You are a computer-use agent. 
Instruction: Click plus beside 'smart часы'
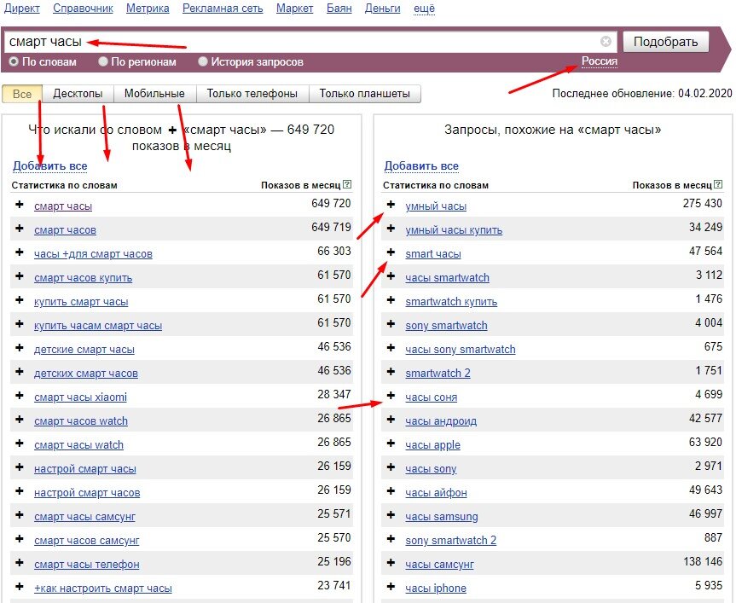click(391, 252)
